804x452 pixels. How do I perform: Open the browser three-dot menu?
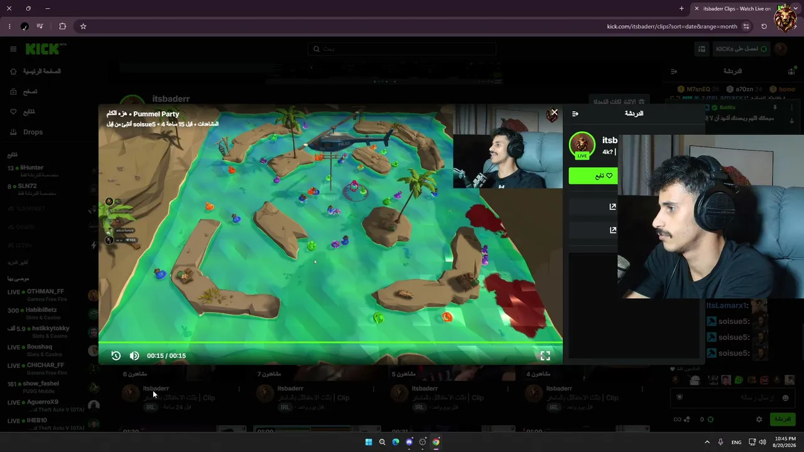[9, 26]
